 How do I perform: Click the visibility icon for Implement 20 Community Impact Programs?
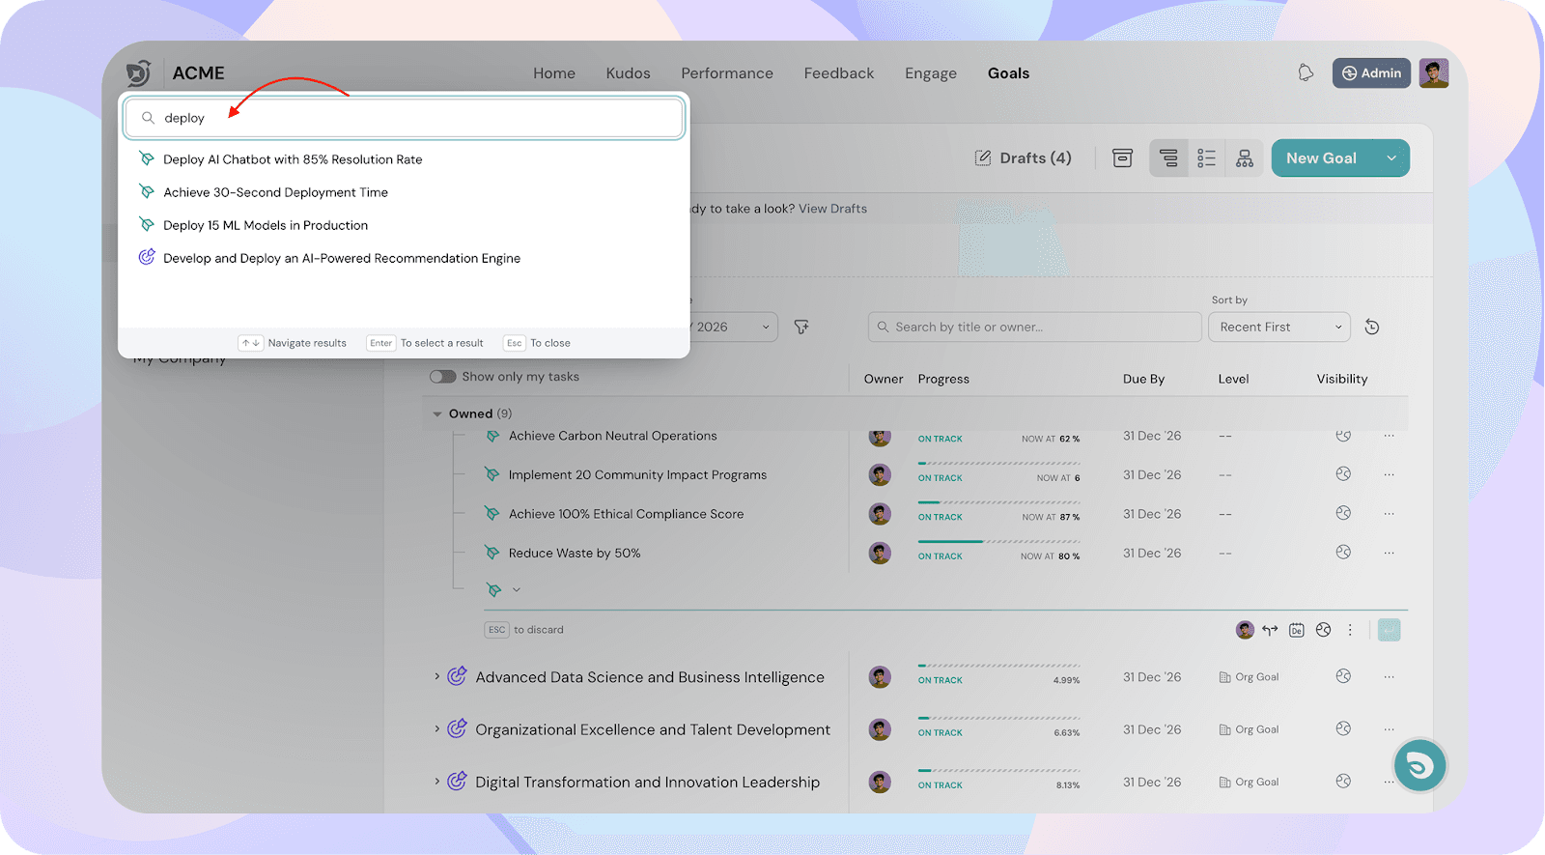coord(1343,474)
